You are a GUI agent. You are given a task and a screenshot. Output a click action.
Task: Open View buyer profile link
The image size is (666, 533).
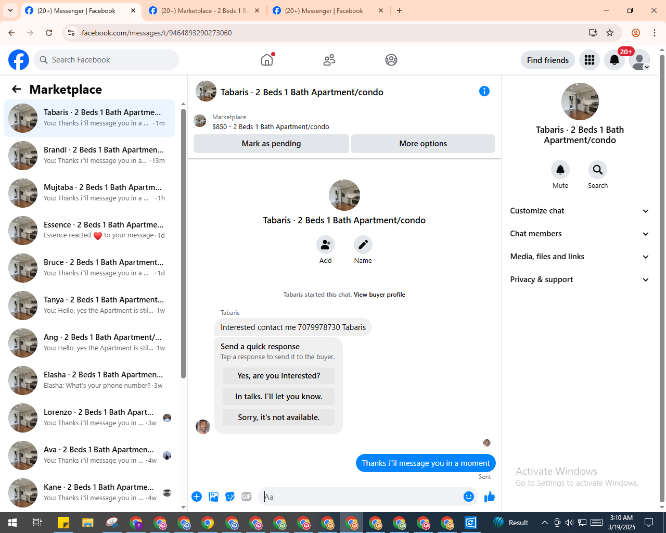379,295
